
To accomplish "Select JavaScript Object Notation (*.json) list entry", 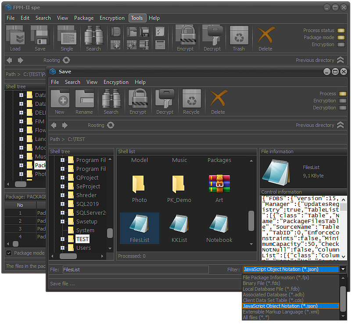I will pos(291,306).
